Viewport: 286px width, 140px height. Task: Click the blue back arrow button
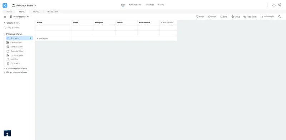click(x=5, y=5)
